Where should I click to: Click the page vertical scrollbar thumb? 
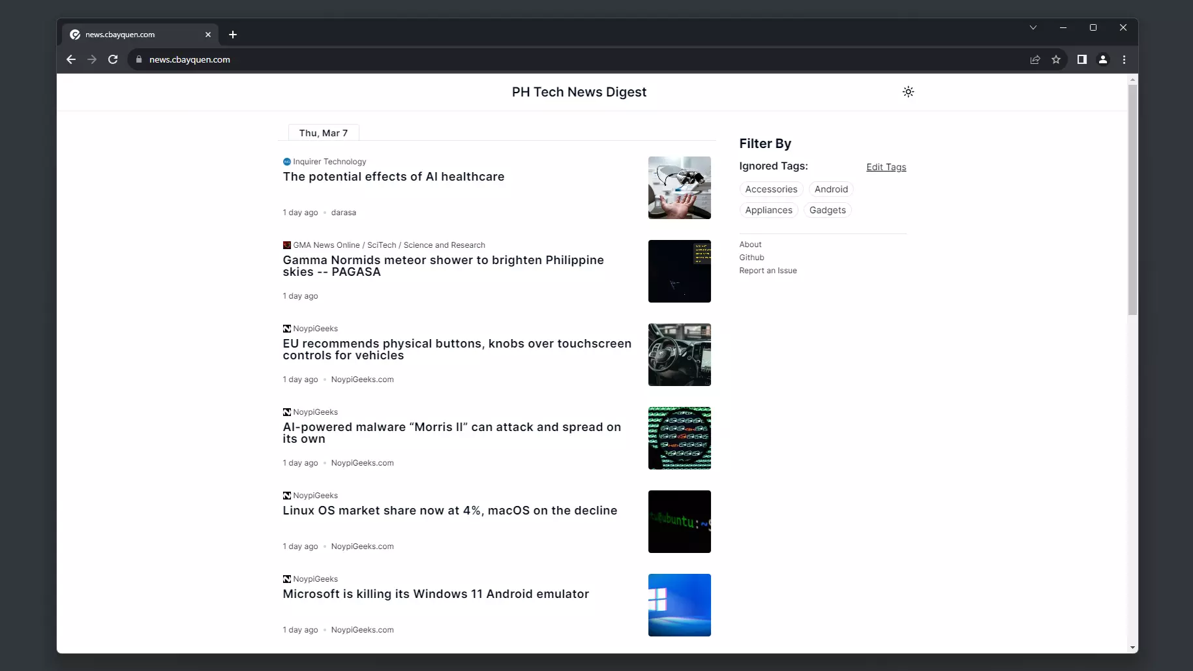(x=1132, y=199)
